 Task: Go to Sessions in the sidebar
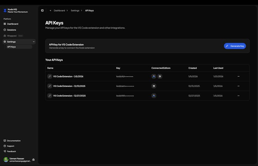click(x=11, y=30)
